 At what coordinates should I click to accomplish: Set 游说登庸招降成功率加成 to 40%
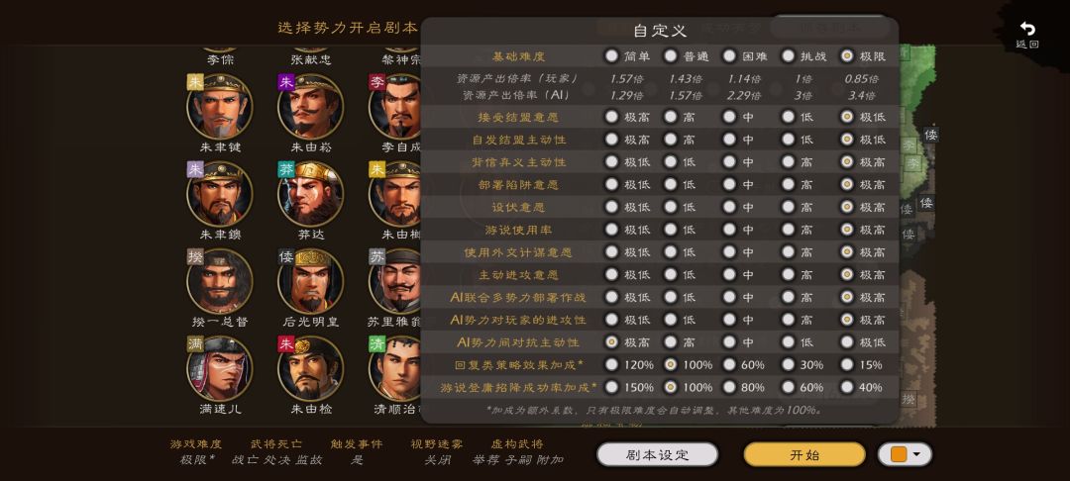coord(847,387)
